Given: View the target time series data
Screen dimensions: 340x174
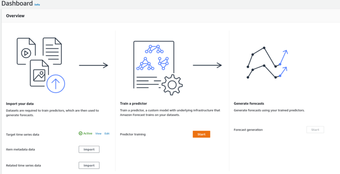Looking at the screenshot, I should (x=98, y=134).
